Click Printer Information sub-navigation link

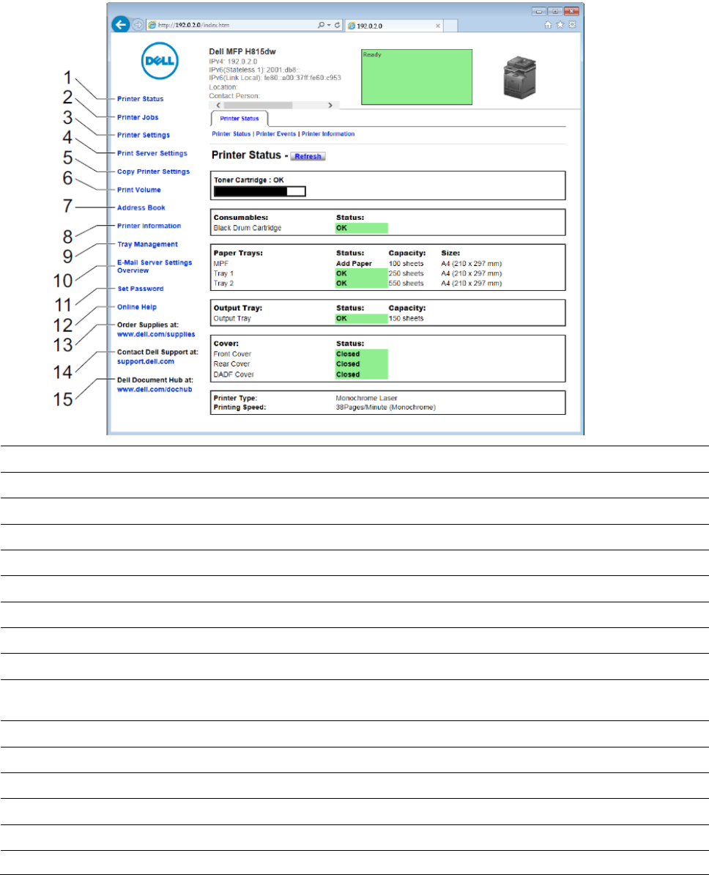tap(328, 134)
